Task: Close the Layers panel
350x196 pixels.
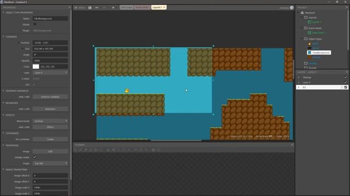Action: 347,72
